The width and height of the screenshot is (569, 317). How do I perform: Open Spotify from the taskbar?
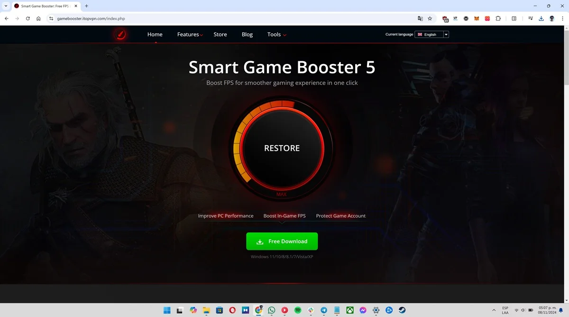point(297,310)
